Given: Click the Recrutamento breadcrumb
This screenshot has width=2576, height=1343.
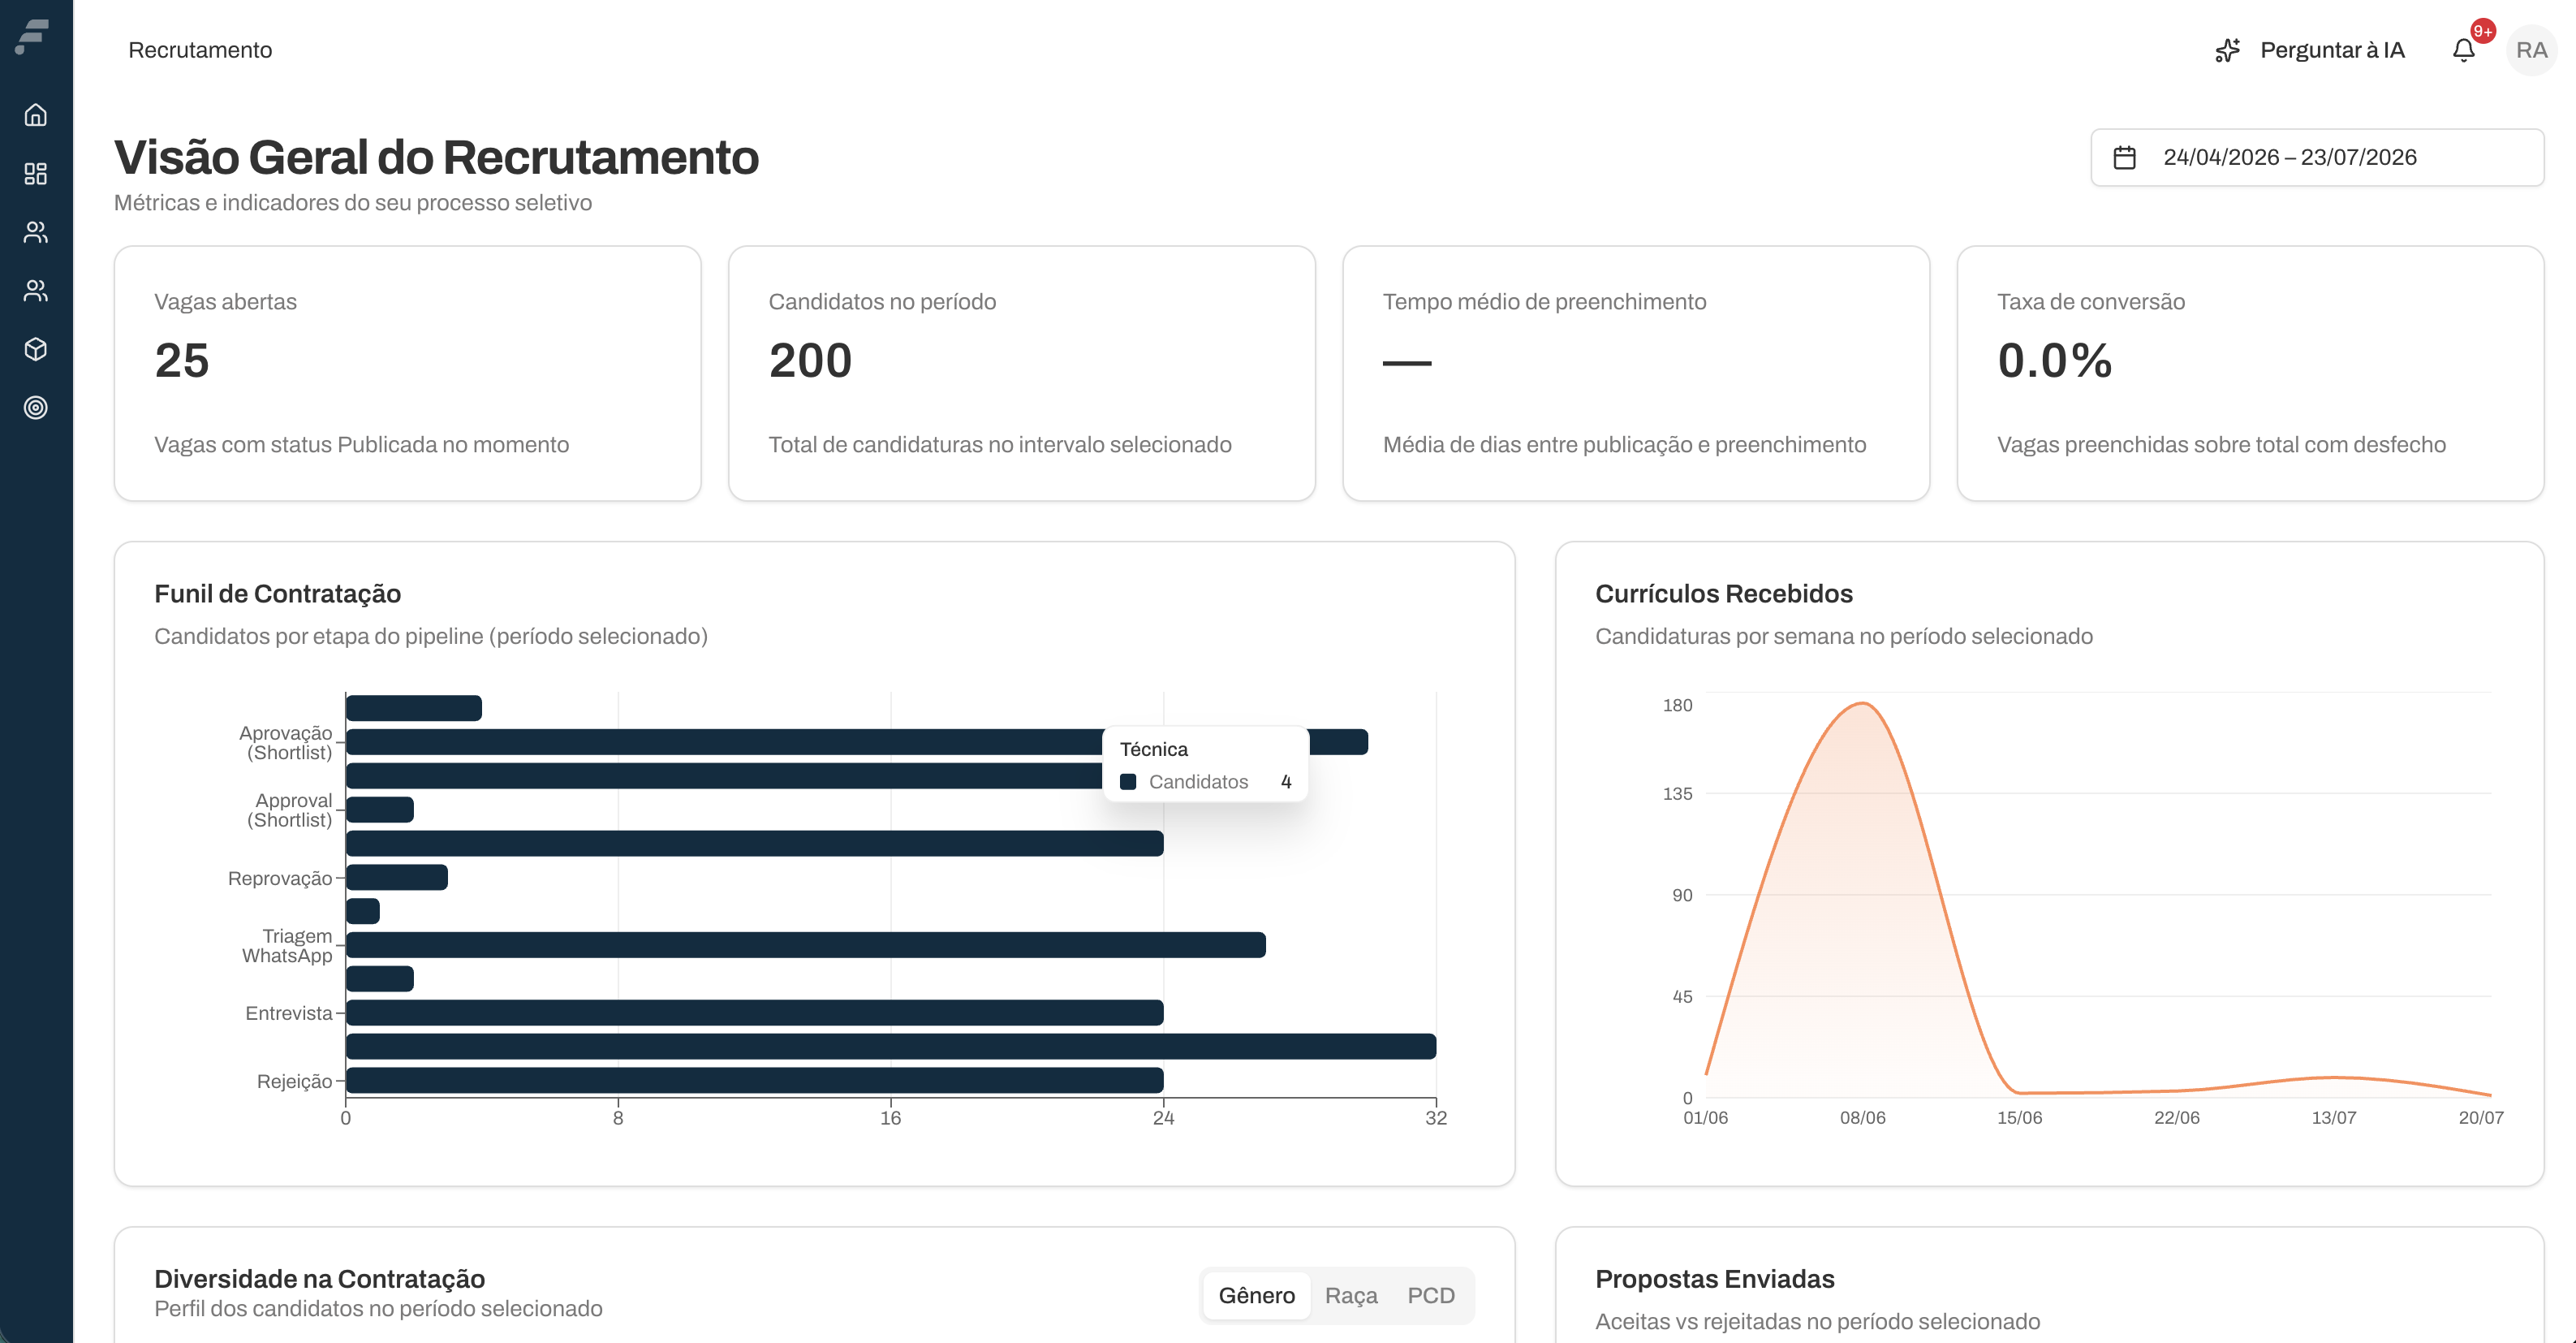Looking at the screenshot, I should click(200, 50).
